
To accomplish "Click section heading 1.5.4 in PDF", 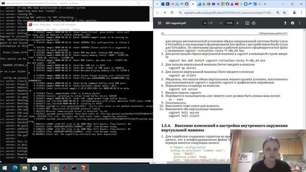I will [224, 128].
